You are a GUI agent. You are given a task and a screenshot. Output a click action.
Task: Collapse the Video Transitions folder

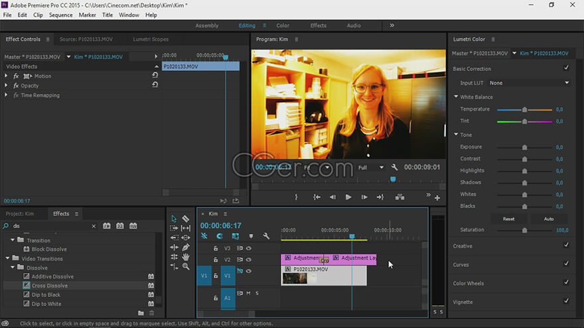click(x=7, y=258)
